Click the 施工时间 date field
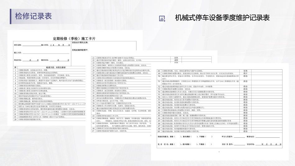 (60, 45)
